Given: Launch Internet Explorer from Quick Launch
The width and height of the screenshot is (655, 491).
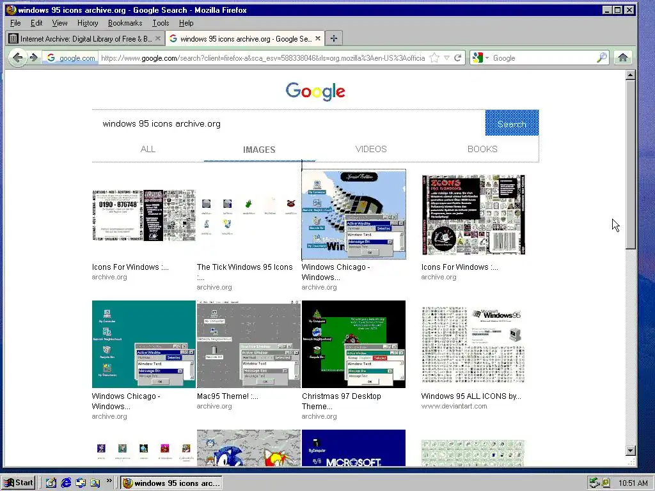Looking at the screenshot, I should 66,483.
